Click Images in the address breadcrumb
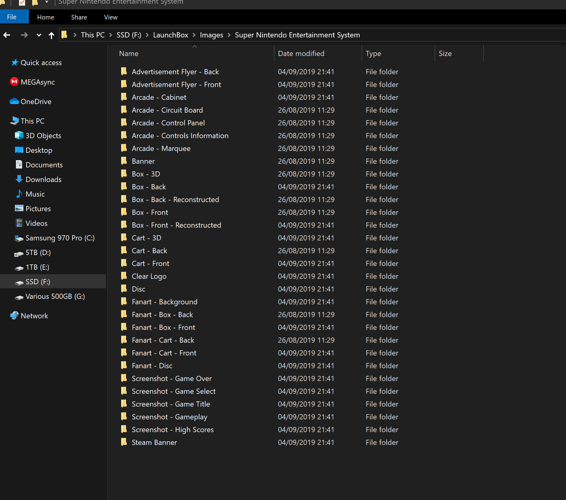566x500 pixels. pos(211,35)
